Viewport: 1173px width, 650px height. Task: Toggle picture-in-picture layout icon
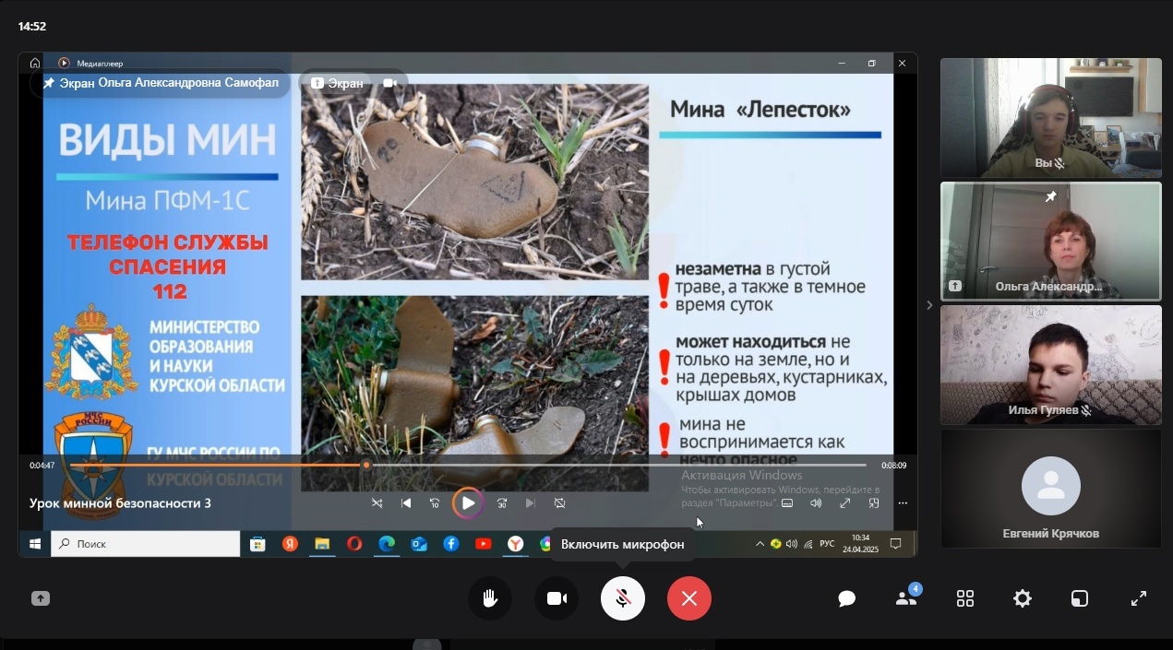pyautogui.click(x=1080, y=598)
